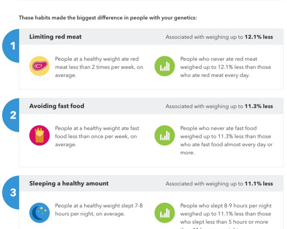Click the 11.3% less weight association text
The image size is (287, 229).
point(219,106)
